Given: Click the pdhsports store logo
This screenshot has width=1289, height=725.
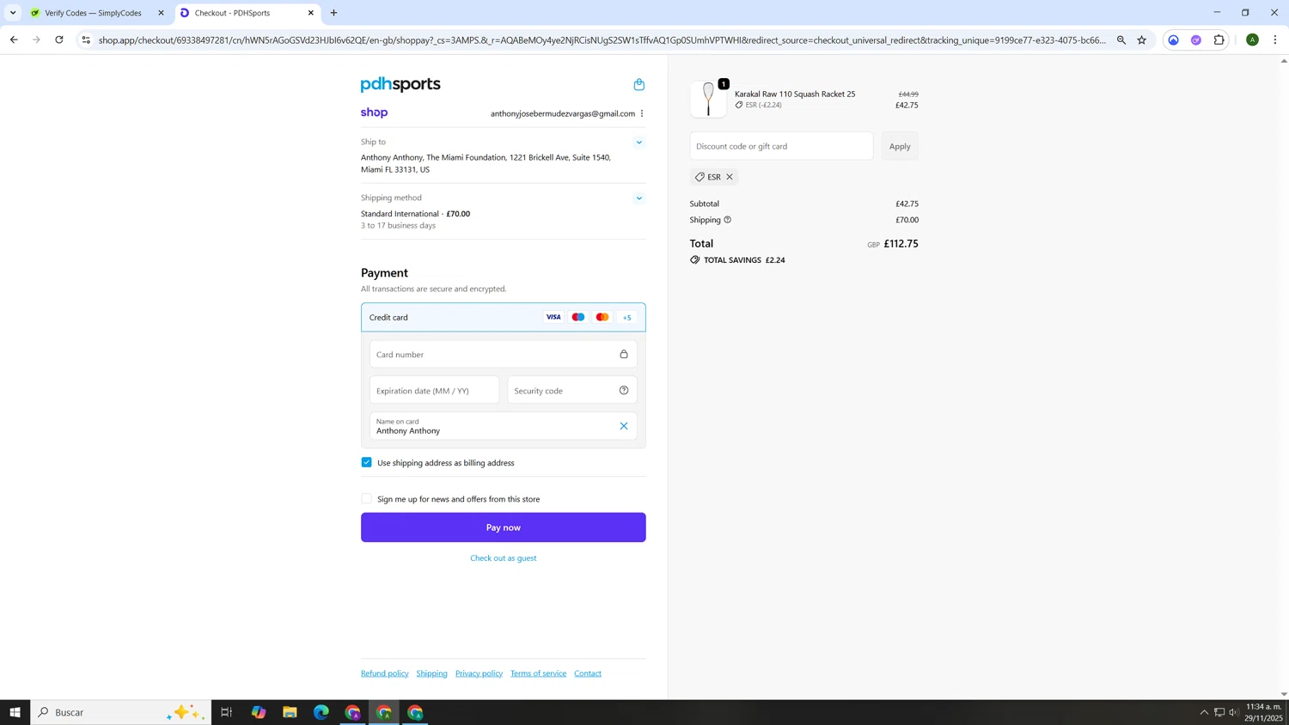Looking at the screenshot, I should 400,84.
